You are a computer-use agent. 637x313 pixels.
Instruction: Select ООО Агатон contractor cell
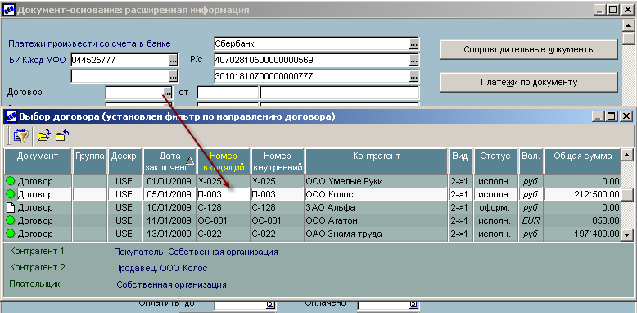click(x=377, y=220)
